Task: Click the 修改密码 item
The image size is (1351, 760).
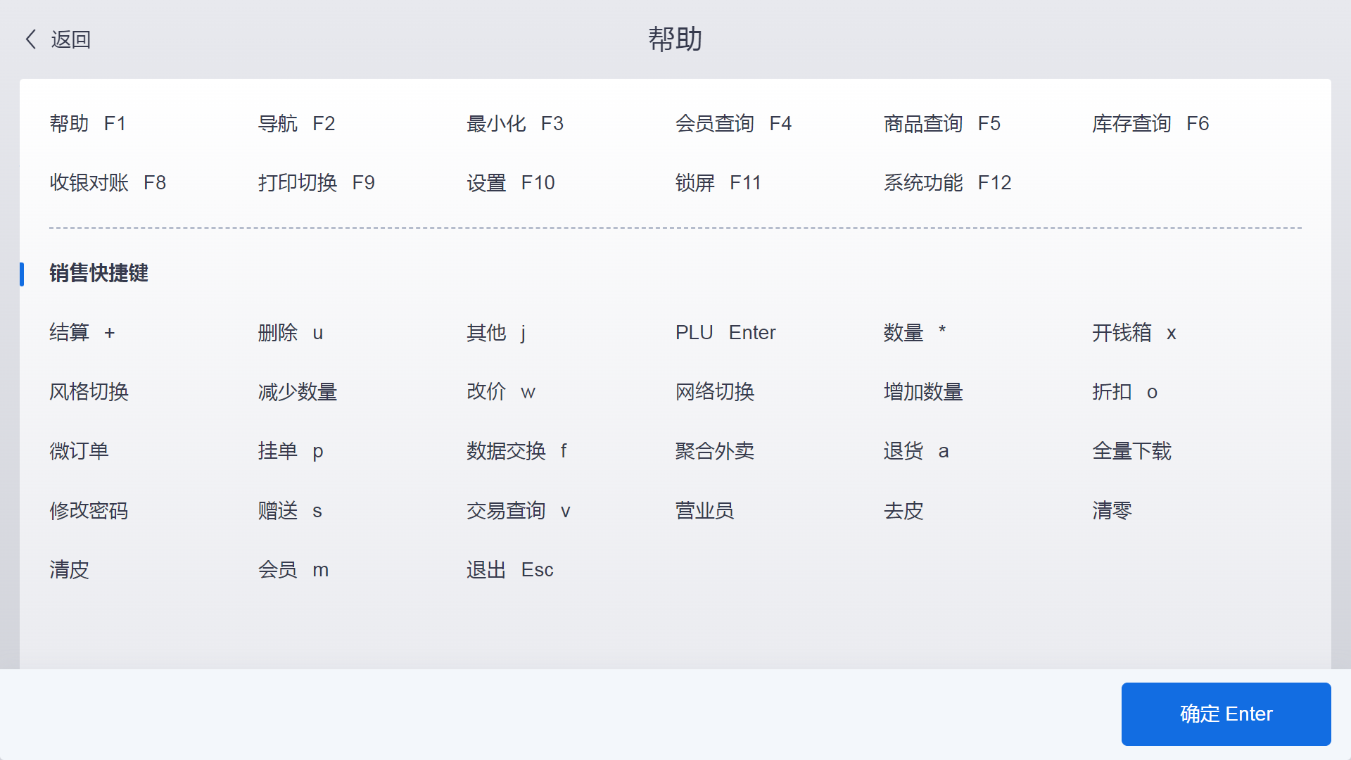Action: pos(89,511)
